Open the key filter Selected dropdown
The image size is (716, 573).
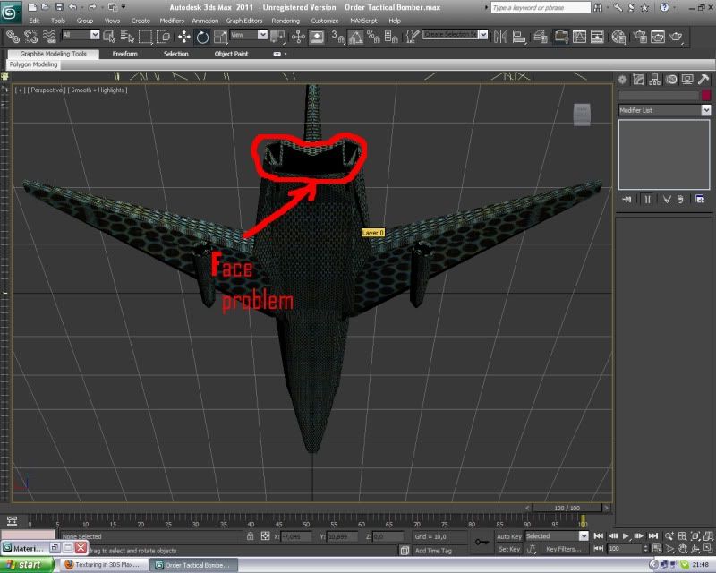click(x=584, y=536)
